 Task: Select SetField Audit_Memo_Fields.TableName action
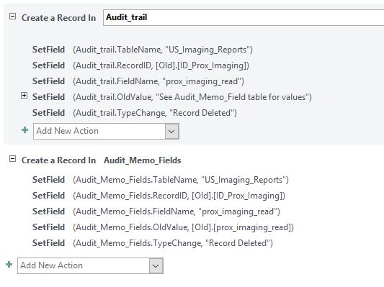click(161, 180)
